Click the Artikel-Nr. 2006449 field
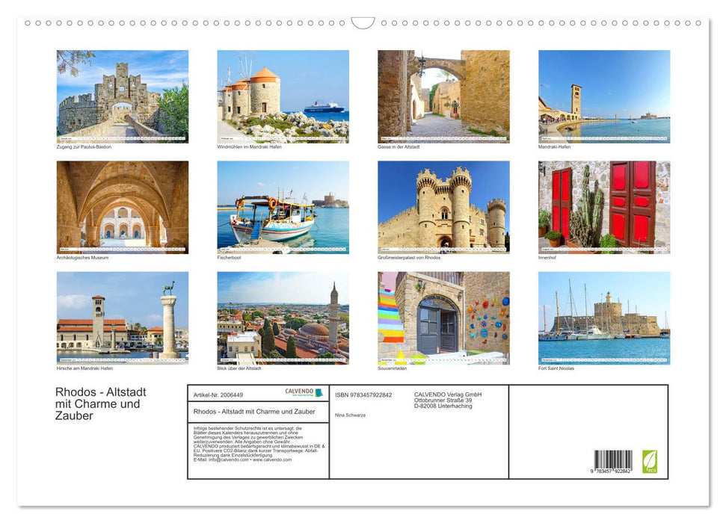Viewport: 726px width, 523px height. [x=218, y=394]
